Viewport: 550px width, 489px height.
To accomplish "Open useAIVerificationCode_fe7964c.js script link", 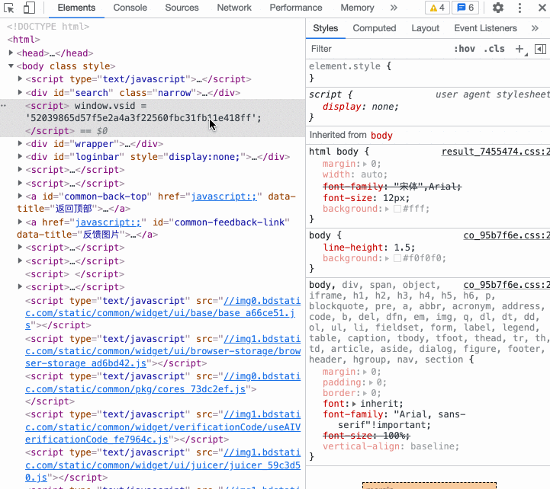I will click(162, 427).
